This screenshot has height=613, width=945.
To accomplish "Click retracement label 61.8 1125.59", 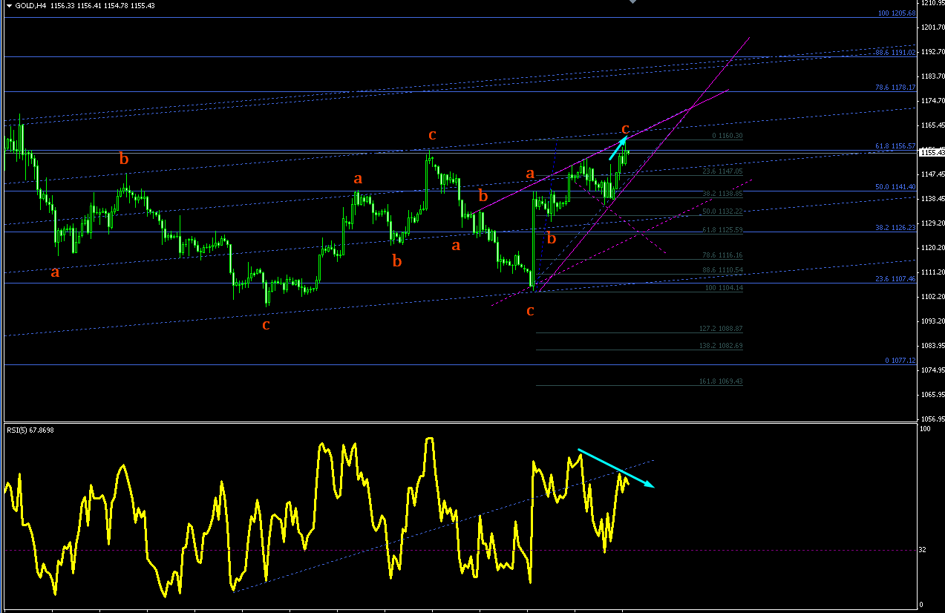I will (723, 230).
